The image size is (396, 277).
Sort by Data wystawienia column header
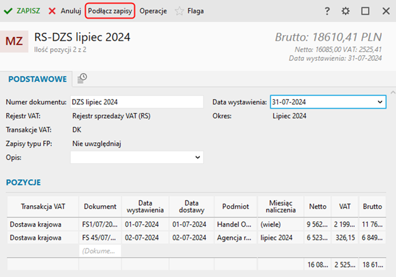click(x=145, y=206)
